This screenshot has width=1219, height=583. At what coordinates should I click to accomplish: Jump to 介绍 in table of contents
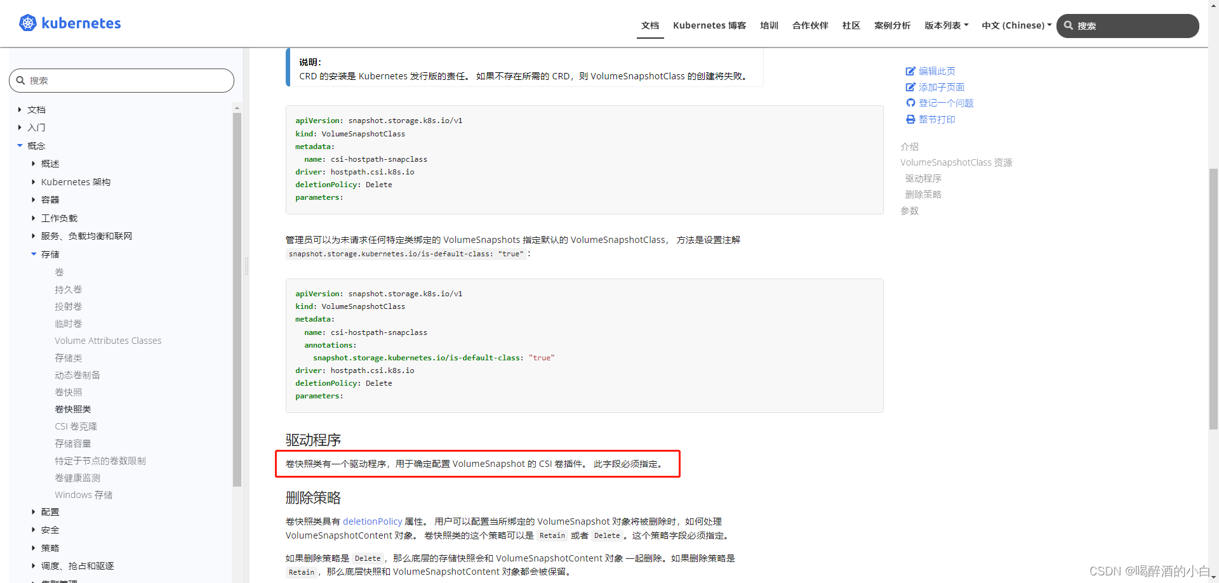(x=909, y=147)
